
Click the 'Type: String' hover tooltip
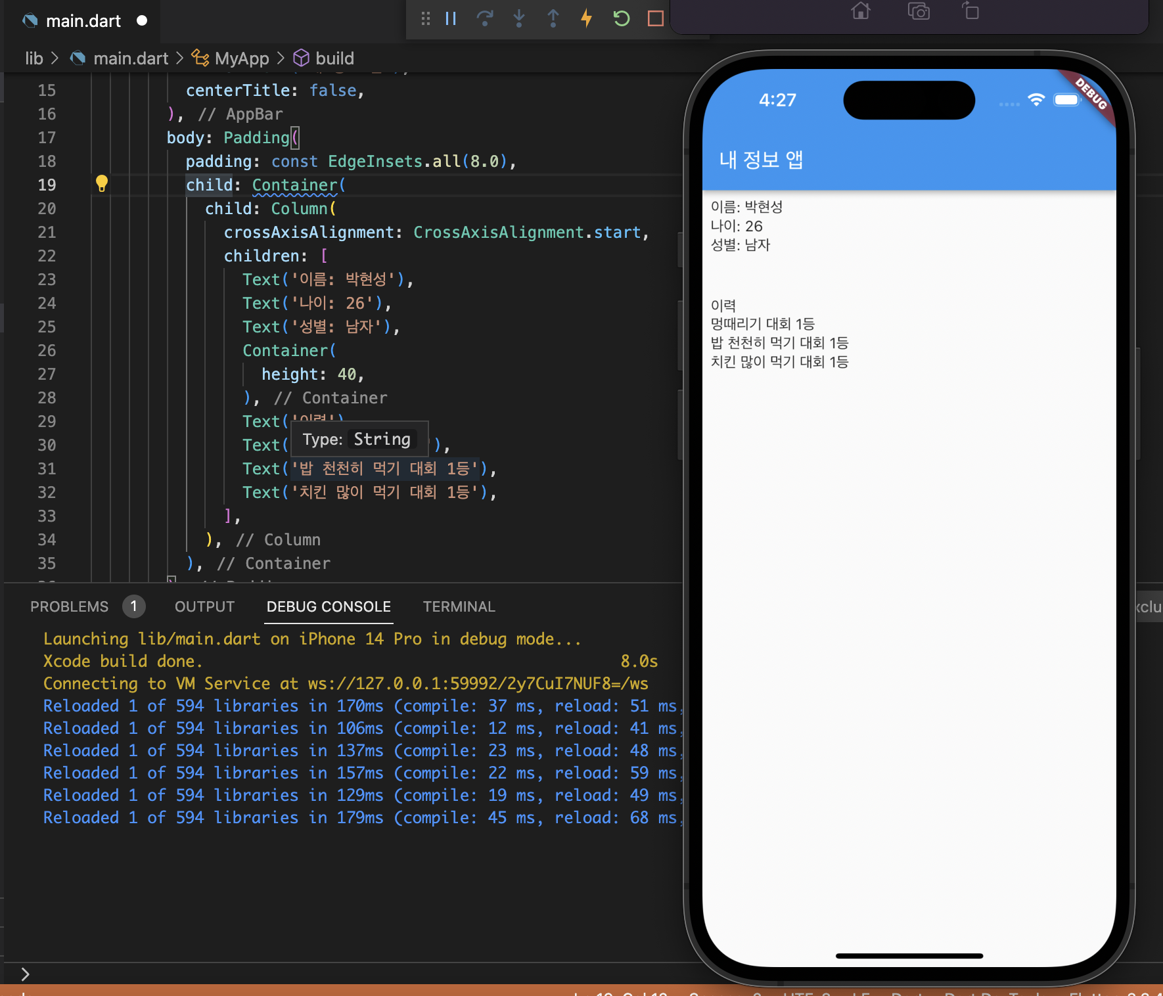pos(359,439)
